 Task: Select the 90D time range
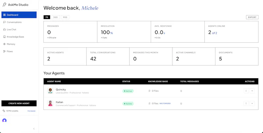tap(65, 17)
